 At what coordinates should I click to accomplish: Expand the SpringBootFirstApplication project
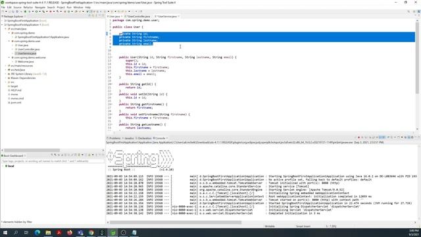(2, 20)
